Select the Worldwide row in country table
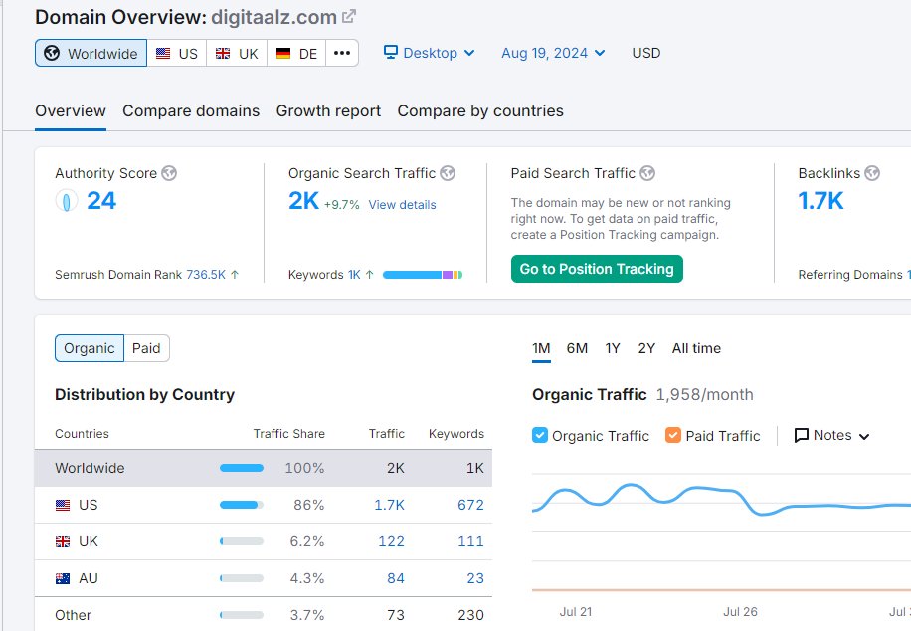The height and width of the screenshot is (631, 911). (x=264, y=468)
